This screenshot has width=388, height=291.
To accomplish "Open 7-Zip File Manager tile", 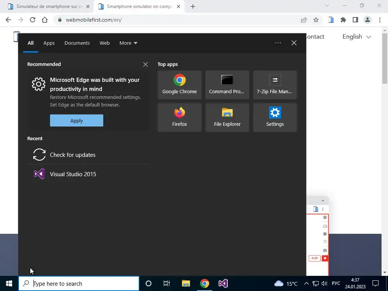I will pos(275,85).
